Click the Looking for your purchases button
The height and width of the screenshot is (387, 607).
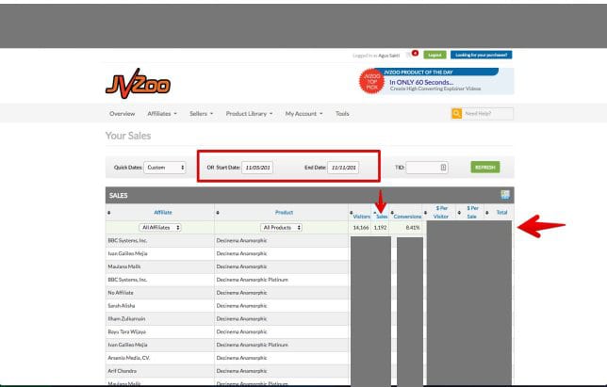tap(481, 55)
